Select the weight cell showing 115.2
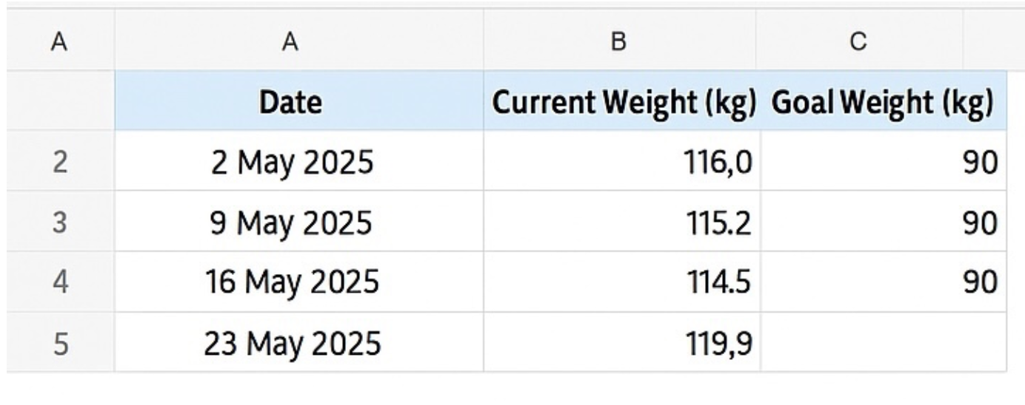Image resolution: width=1025 pixels, height=405 pixels. [622, 222]
